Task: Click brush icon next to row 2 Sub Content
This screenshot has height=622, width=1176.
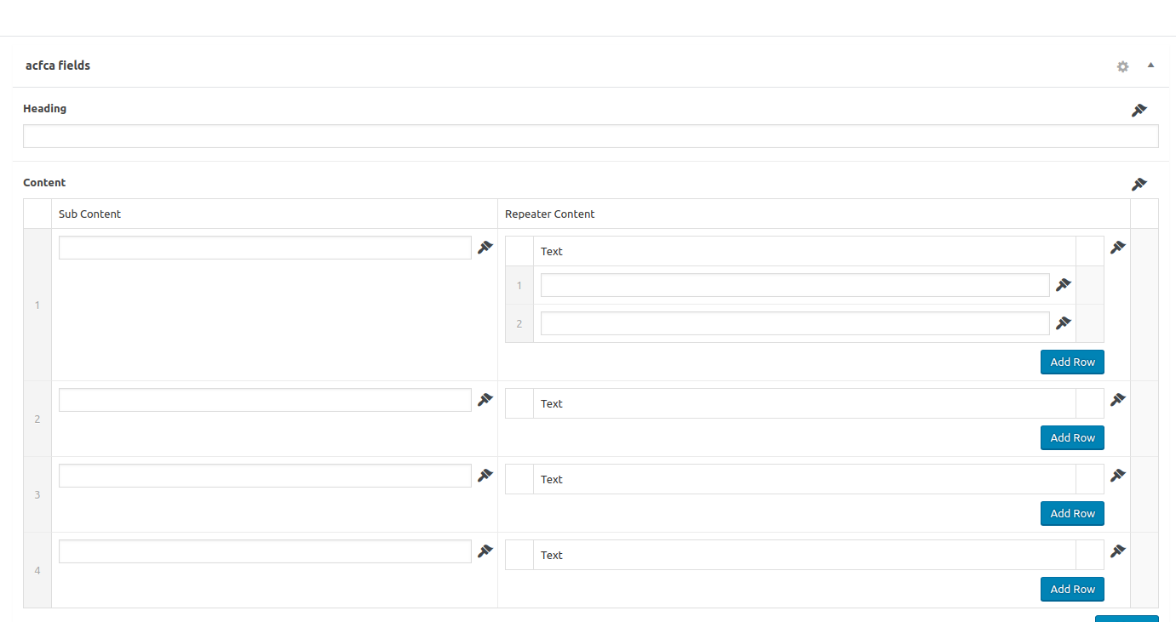Action: point(485,399)
